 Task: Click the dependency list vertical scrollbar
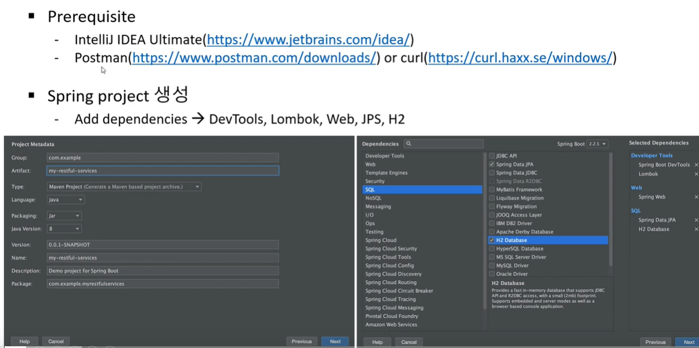[610, 209]
